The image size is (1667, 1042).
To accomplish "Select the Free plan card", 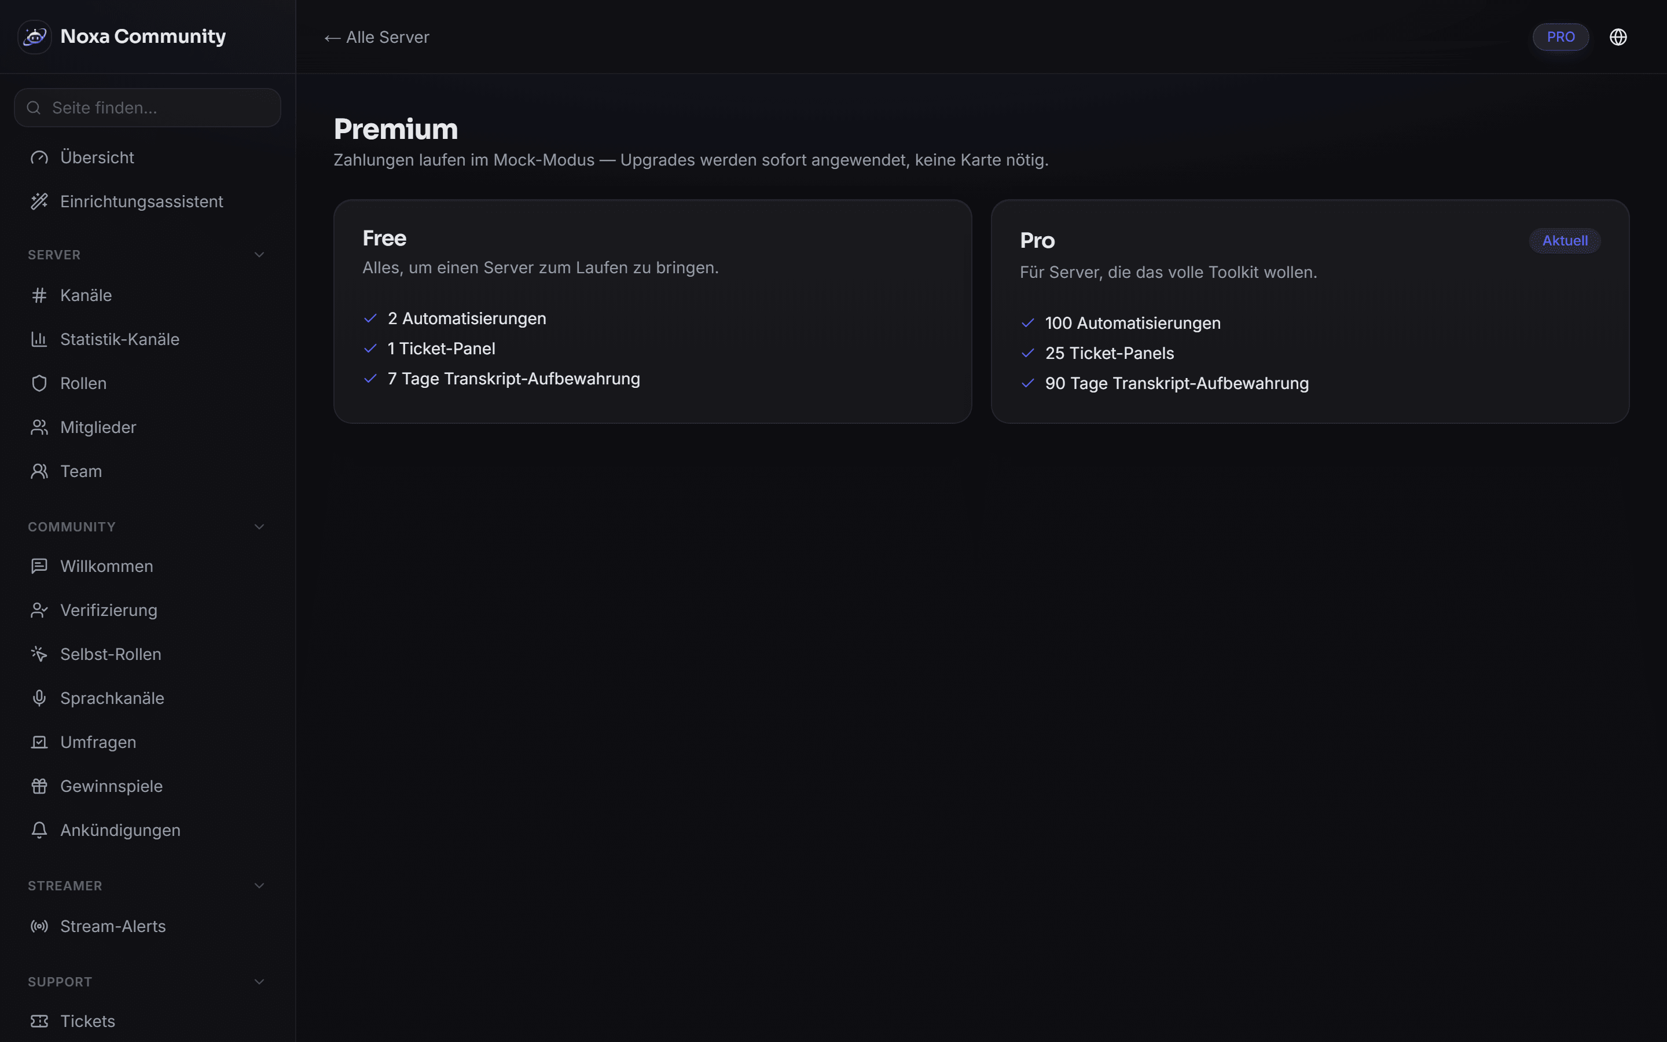I will click(x=652, y=311).
